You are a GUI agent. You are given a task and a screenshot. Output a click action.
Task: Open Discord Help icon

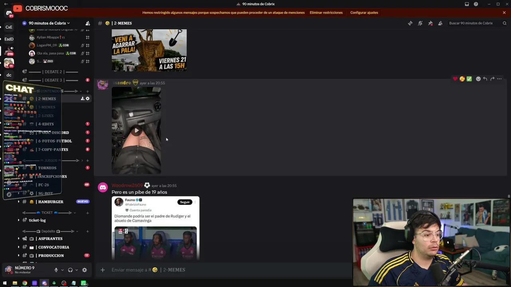(x=476, y=4)
